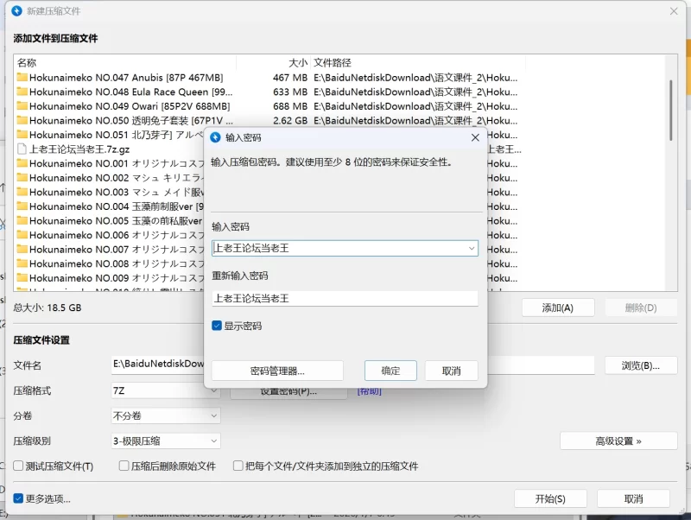This screenshot has height=520, width=691.
Task: Click the folder icon next to NO.049 Owari
Action: tap(22, 106)
